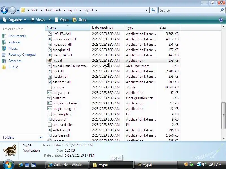Select the mypal raccoon application icon
Image resolution: width=226 pixels, height=169 pixels.
(x=50, y=60)
